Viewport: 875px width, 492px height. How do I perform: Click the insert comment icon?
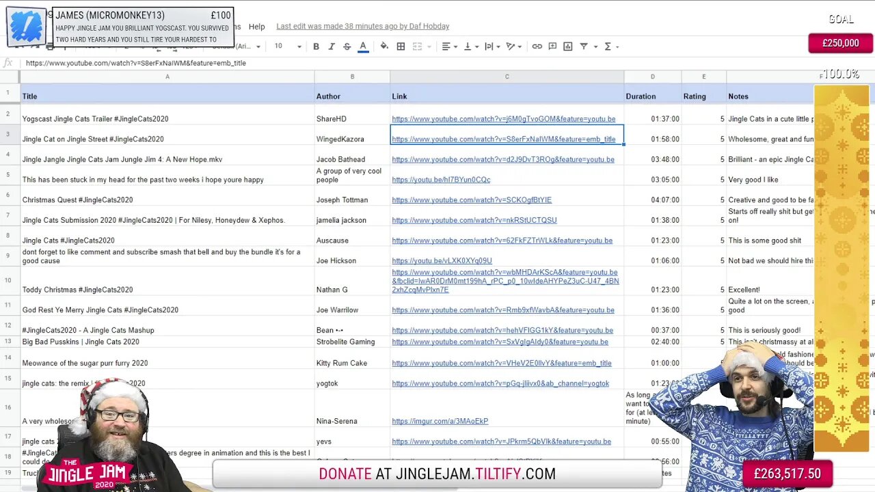point(552,46)
